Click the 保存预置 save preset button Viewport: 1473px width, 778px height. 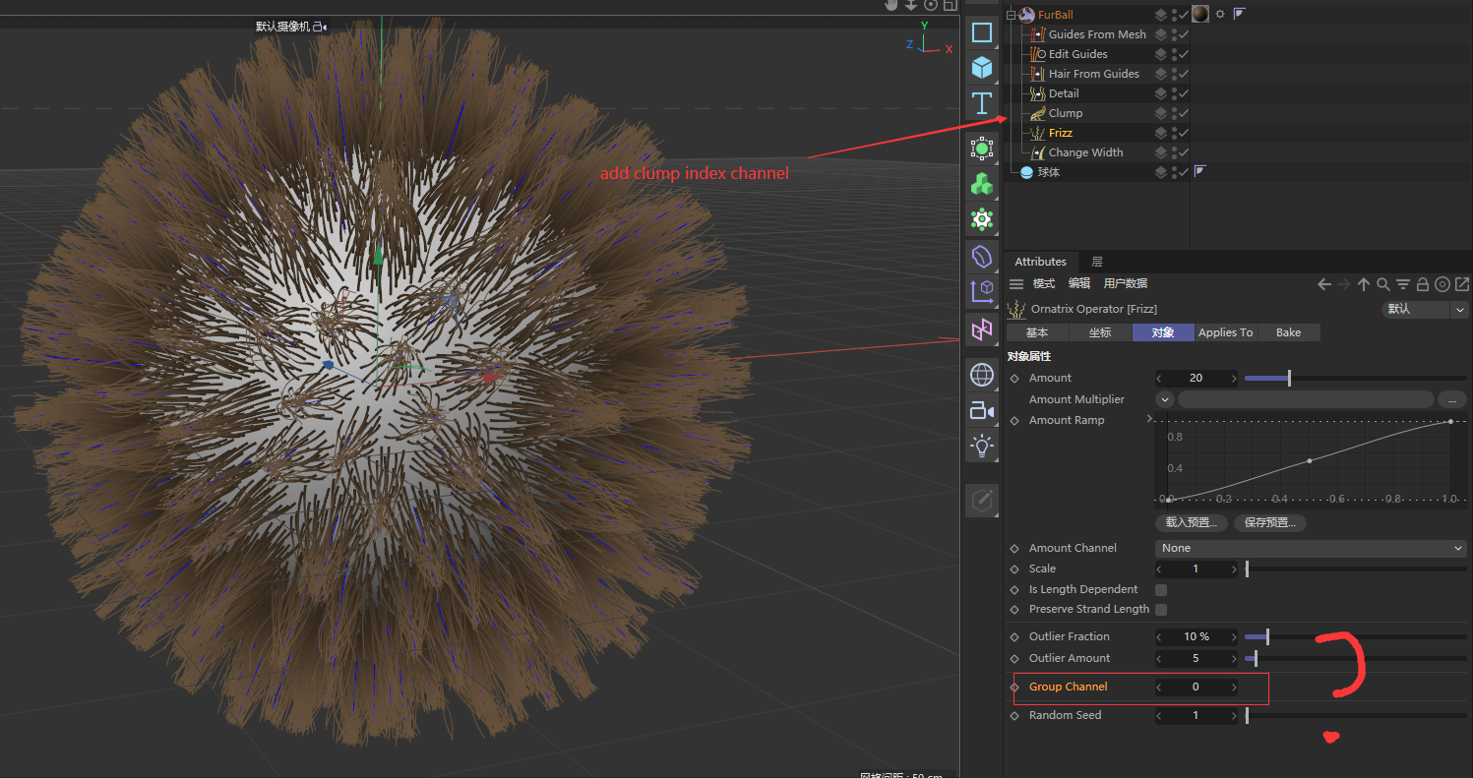1270,522
